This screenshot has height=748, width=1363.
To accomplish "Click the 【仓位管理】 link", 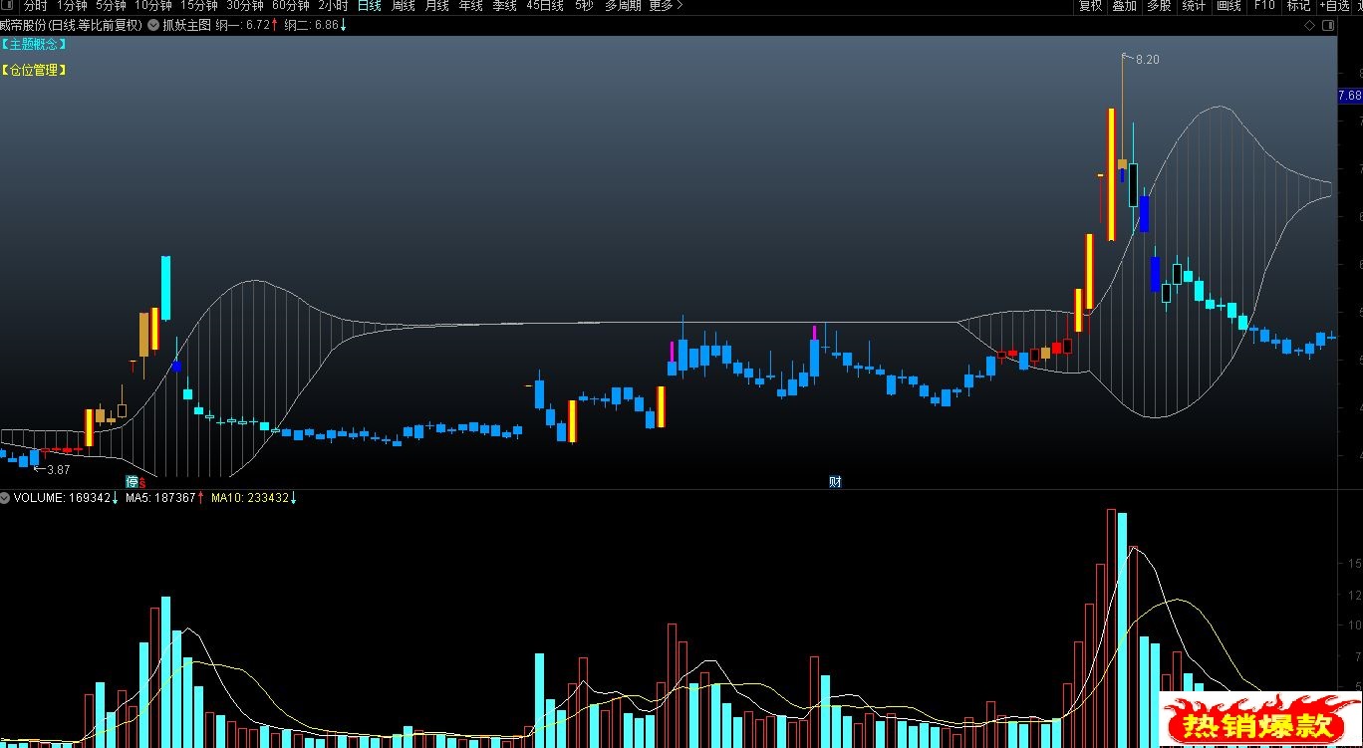I will tap(34, 71).
